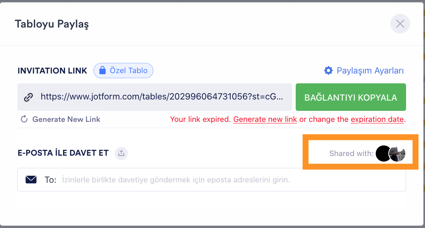This screenshot has width=425, height=228.
Task: Click the Özel Tablo badge label
Action: point(129,71)
